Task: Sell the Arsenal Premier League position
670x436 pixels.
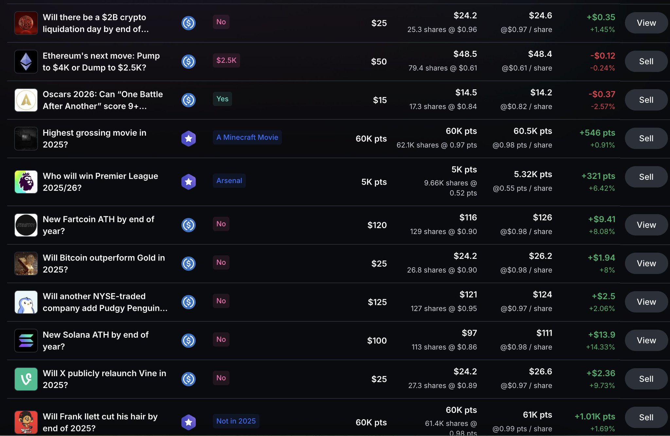Action: pyautogui.click(x=646, y=177)
